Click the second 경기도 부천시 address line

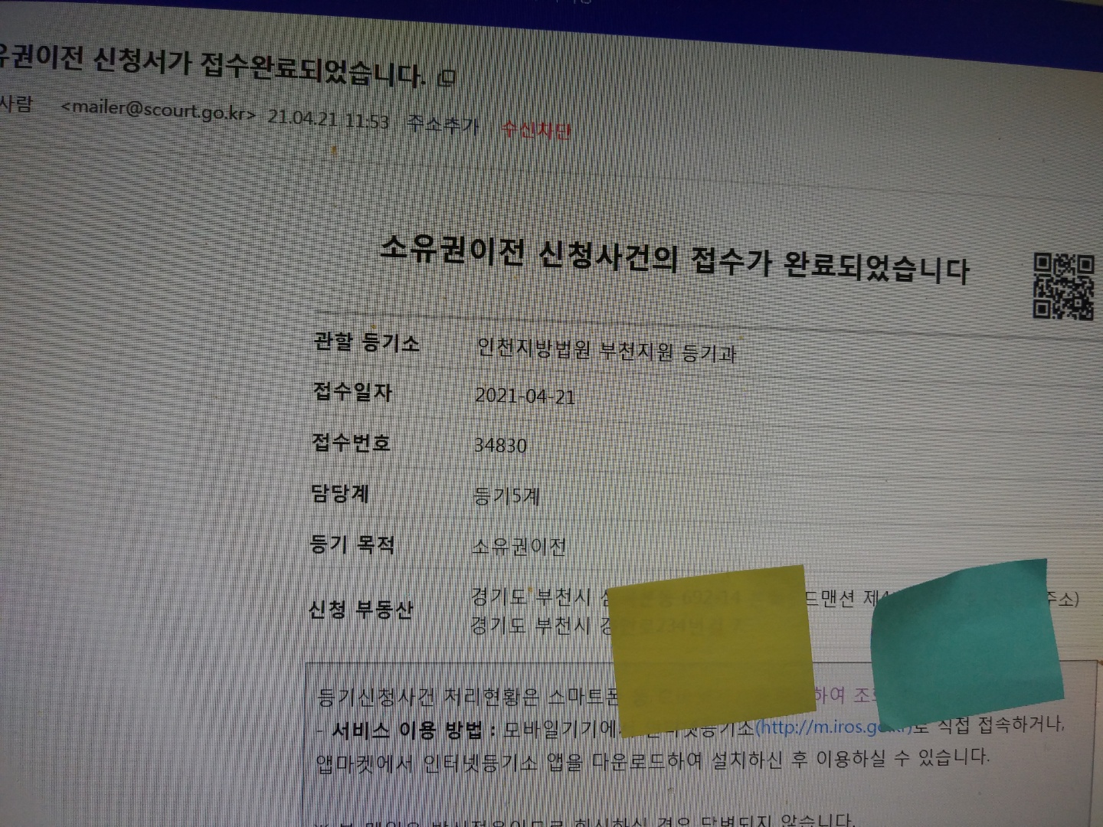[x=609, y=626]
